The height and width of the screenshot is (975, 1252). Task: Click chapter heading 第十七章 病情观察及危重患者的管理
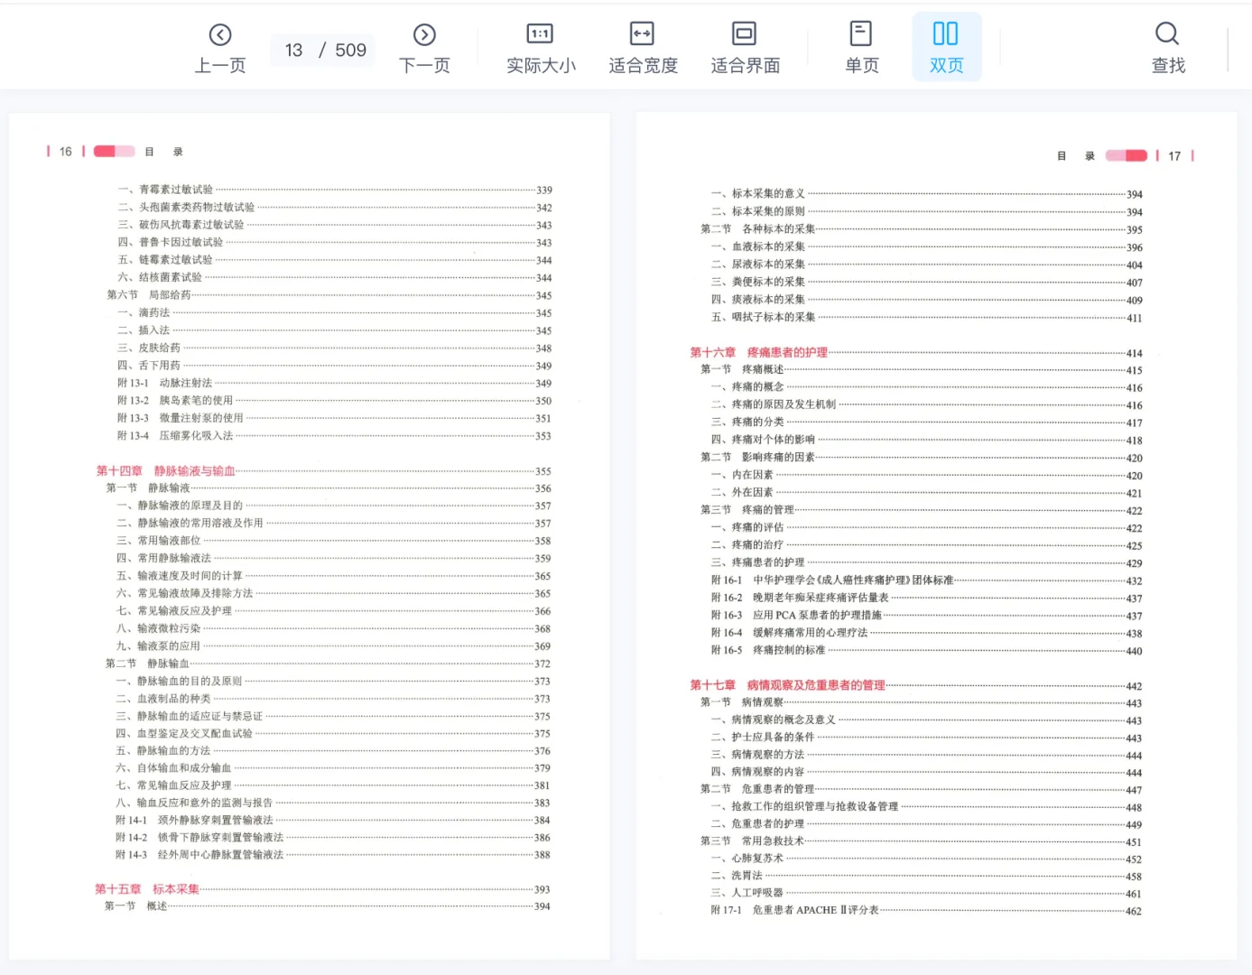(x=787, y=685)
